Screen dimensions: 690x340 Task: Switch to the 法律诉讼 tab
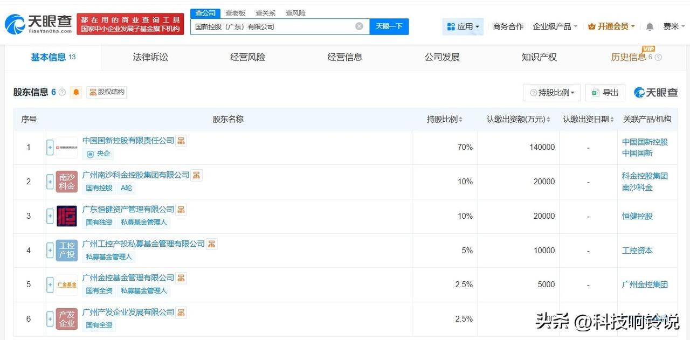point(150,57)
